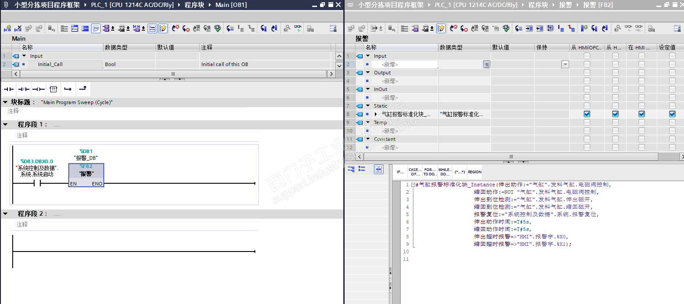Collapse Temp section in 报警 interface
This screenshot has width=684, height=304.
coord(368,122)
